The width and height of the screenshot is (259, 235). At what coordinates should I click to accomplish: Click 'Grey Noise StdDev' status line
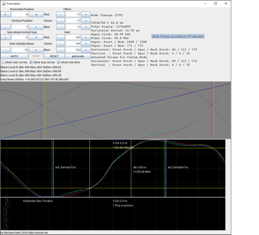35,80
